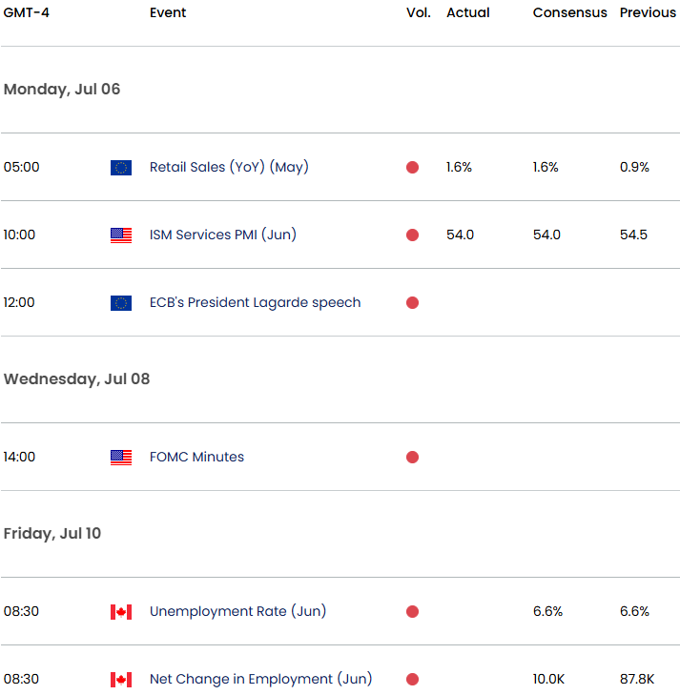Image resolution: width=680 pixels, height=695 pixels.
Task: Open ISM Services PMI (Jun) event
Action: point(222,235)
